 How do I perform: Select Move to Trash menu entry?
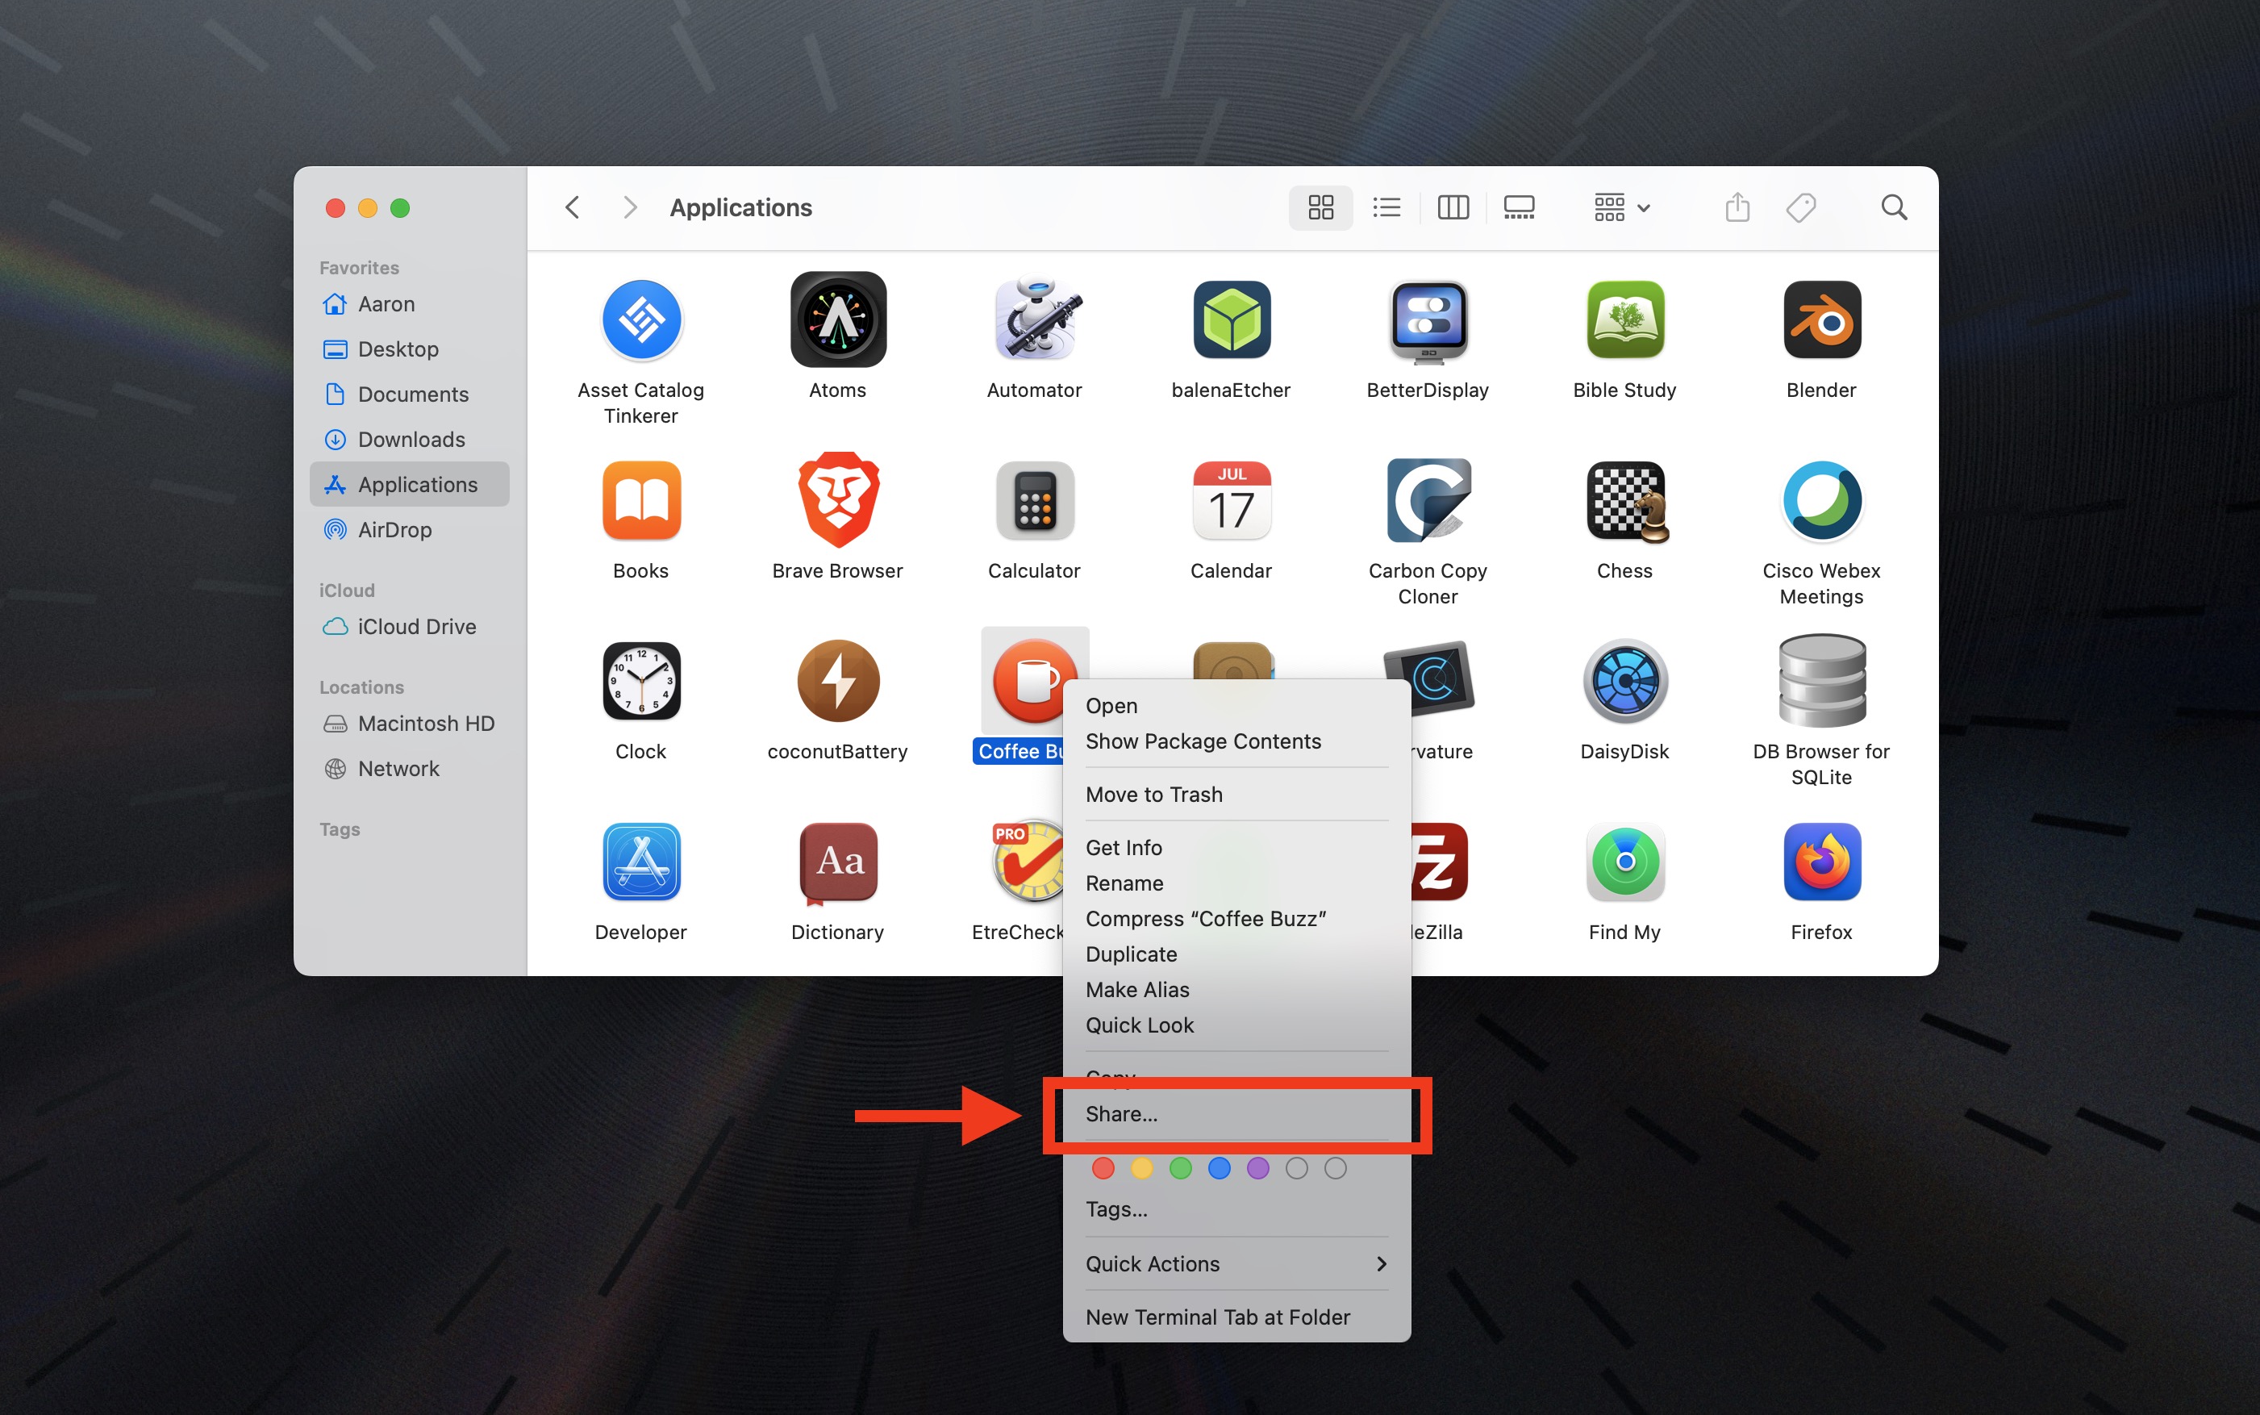[x=1154, y=795]
